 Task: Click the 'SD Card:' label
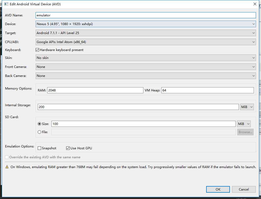[x=12, y=117]
